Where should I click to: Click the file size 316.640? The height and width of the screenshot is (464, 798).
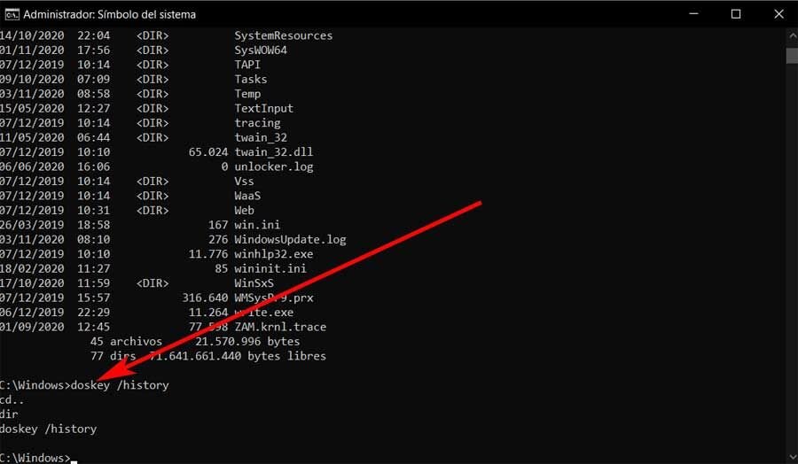click(205, 298)
